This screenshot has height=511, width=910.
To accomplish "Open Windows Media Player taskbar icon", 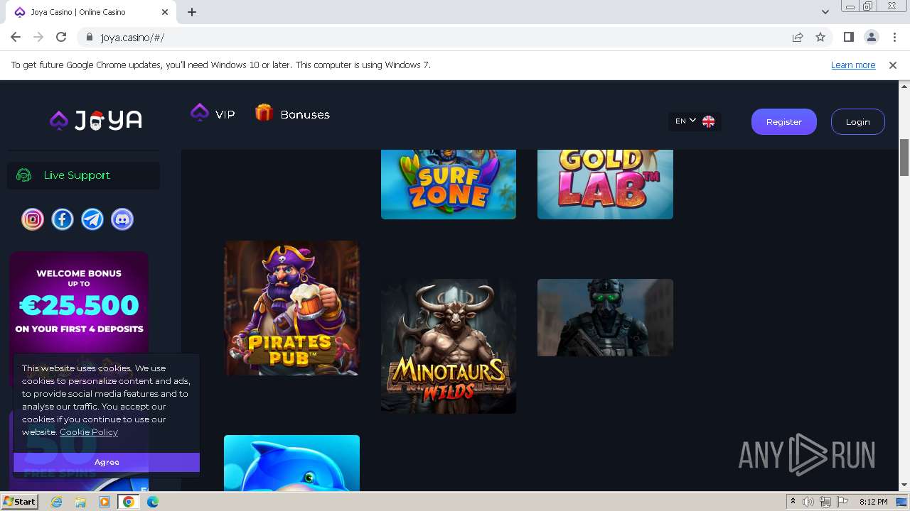I will 105,502.
